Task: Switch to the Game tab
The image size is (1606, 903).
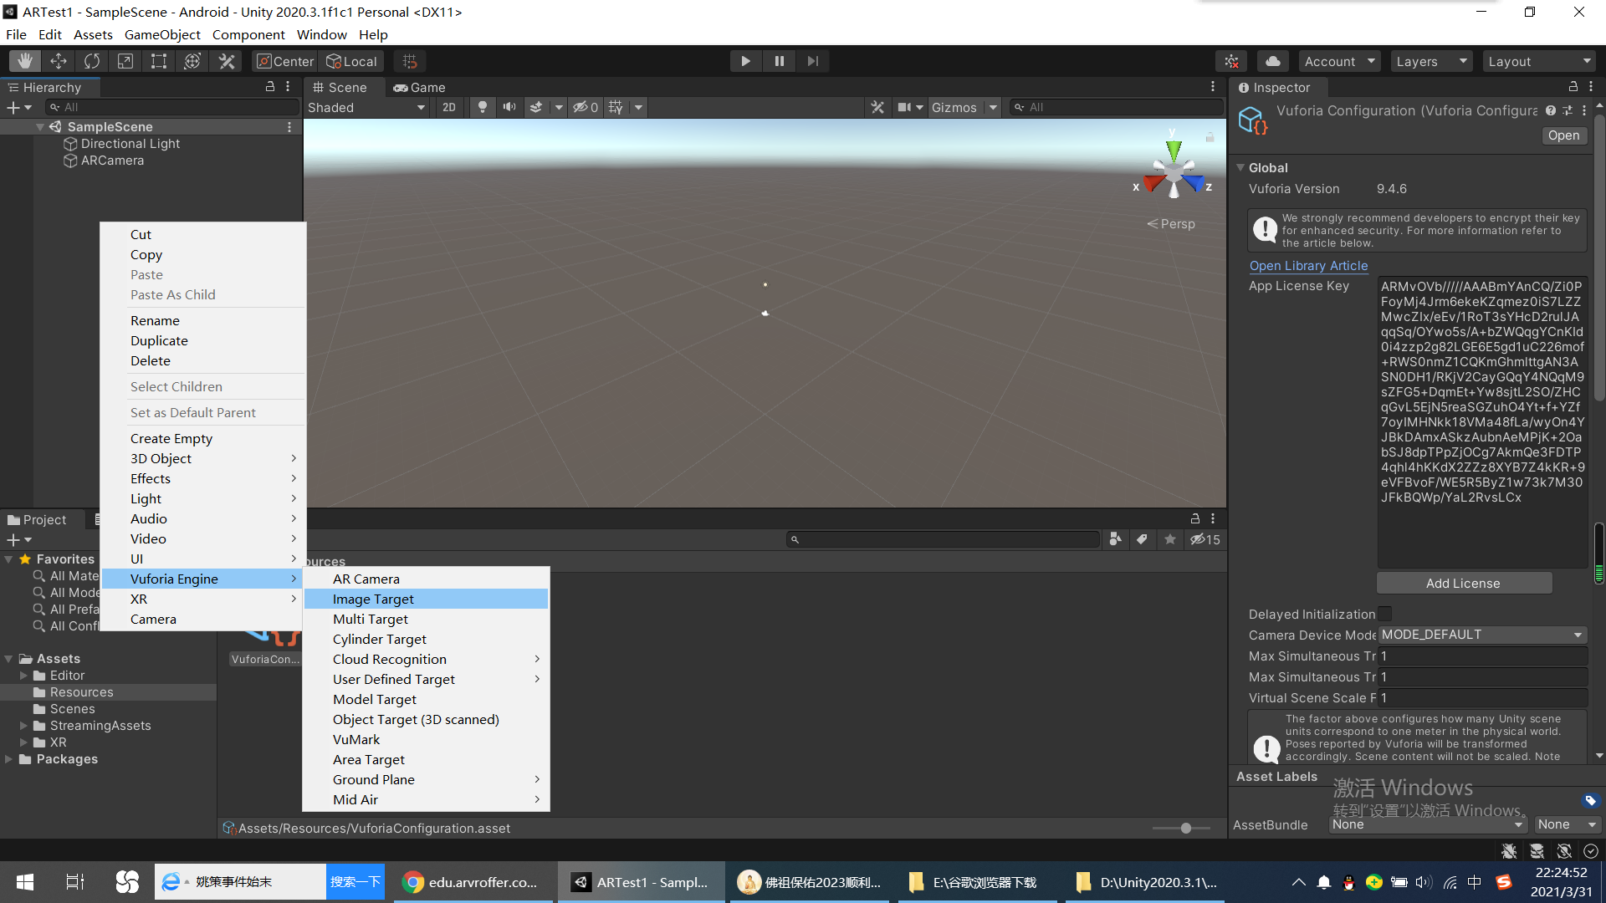Action: click(420, 87)
